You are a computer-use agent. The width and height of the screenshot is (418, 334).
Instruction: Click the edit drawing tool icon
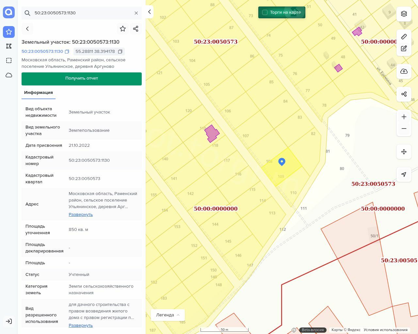click(404, 48)
